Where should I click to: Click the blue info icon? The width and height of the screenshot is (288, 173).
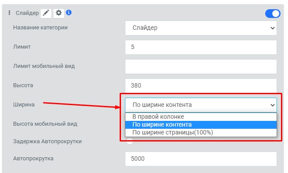coord(69,12)
